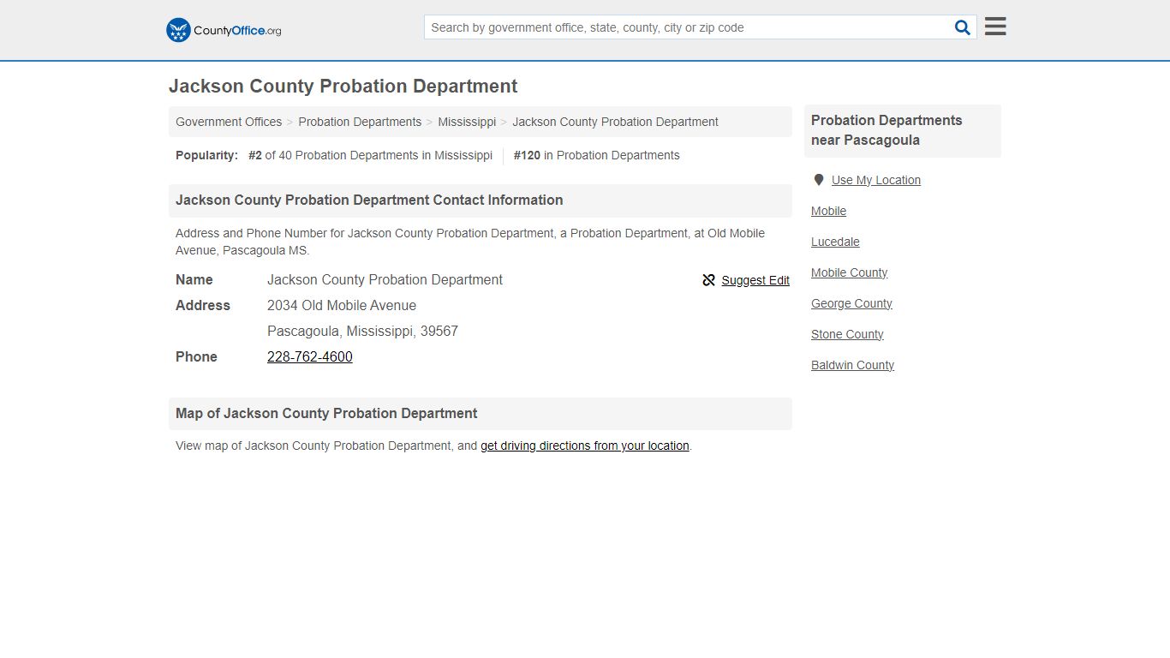This screenshot has width=1170, height=658.
Task: Click the Name value Jackson County Probation Department
Action: tap(385, 279)
